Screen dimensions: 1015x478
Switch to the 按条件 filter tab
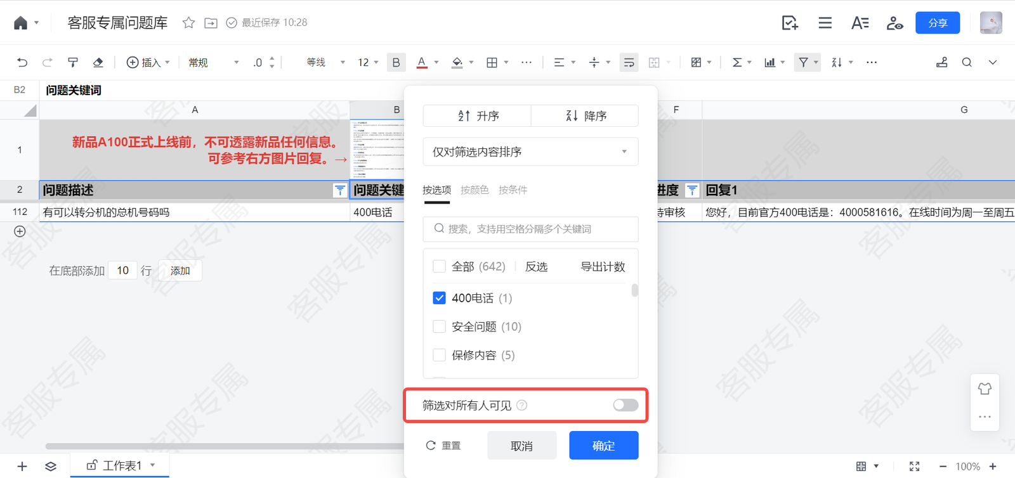coord(513,190)
